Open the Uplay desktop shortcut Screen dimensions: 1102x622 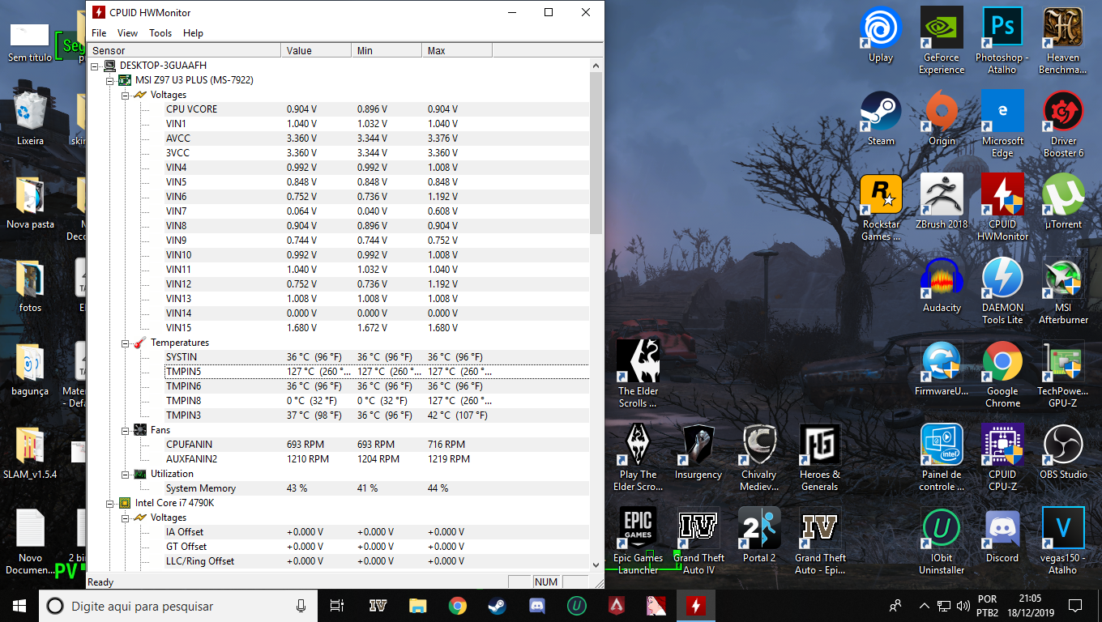click(x=881, y=35)
